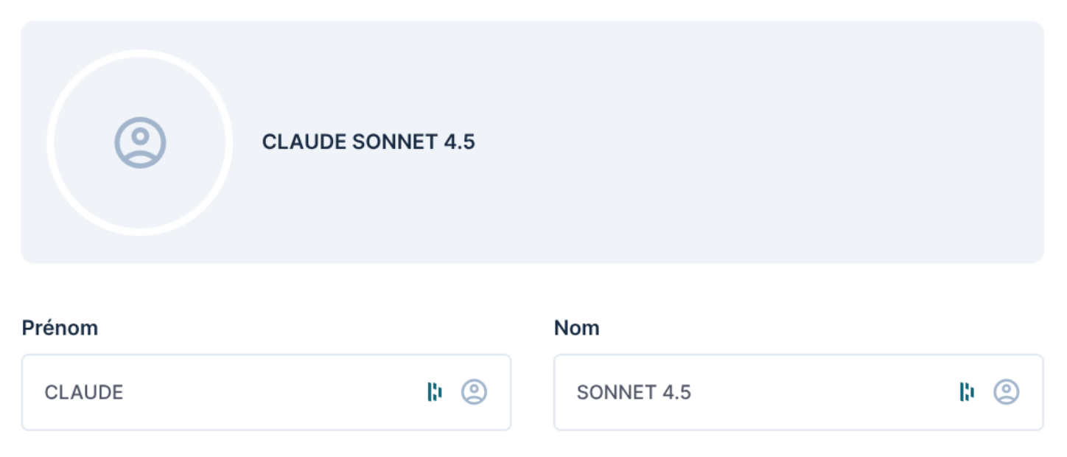
Task: Click empty space inside Prénom field after the text
Action: (x=280, y=392)
